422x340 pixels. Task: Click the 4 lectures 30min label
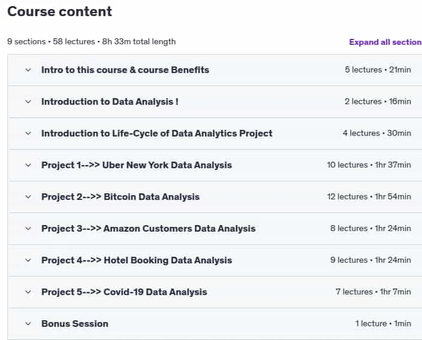click(377, 133)
